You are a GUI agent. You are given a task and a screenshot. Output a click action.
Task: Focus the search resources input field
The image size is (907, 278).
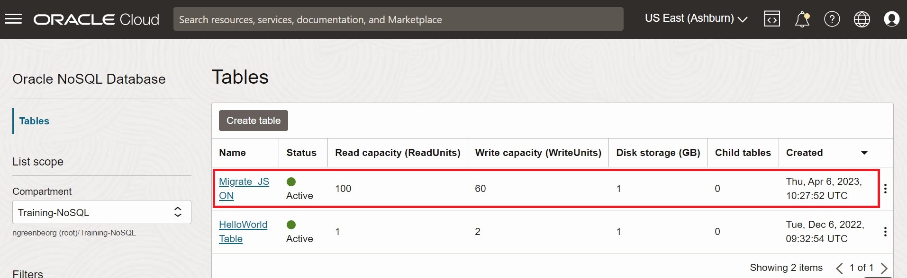398,19
